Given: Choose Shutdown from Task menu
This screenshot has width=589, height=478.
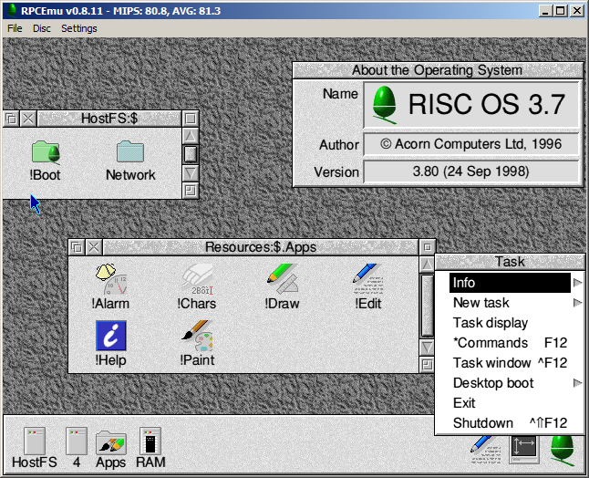Looking at the screenshot, I should (x=510, y=422).
